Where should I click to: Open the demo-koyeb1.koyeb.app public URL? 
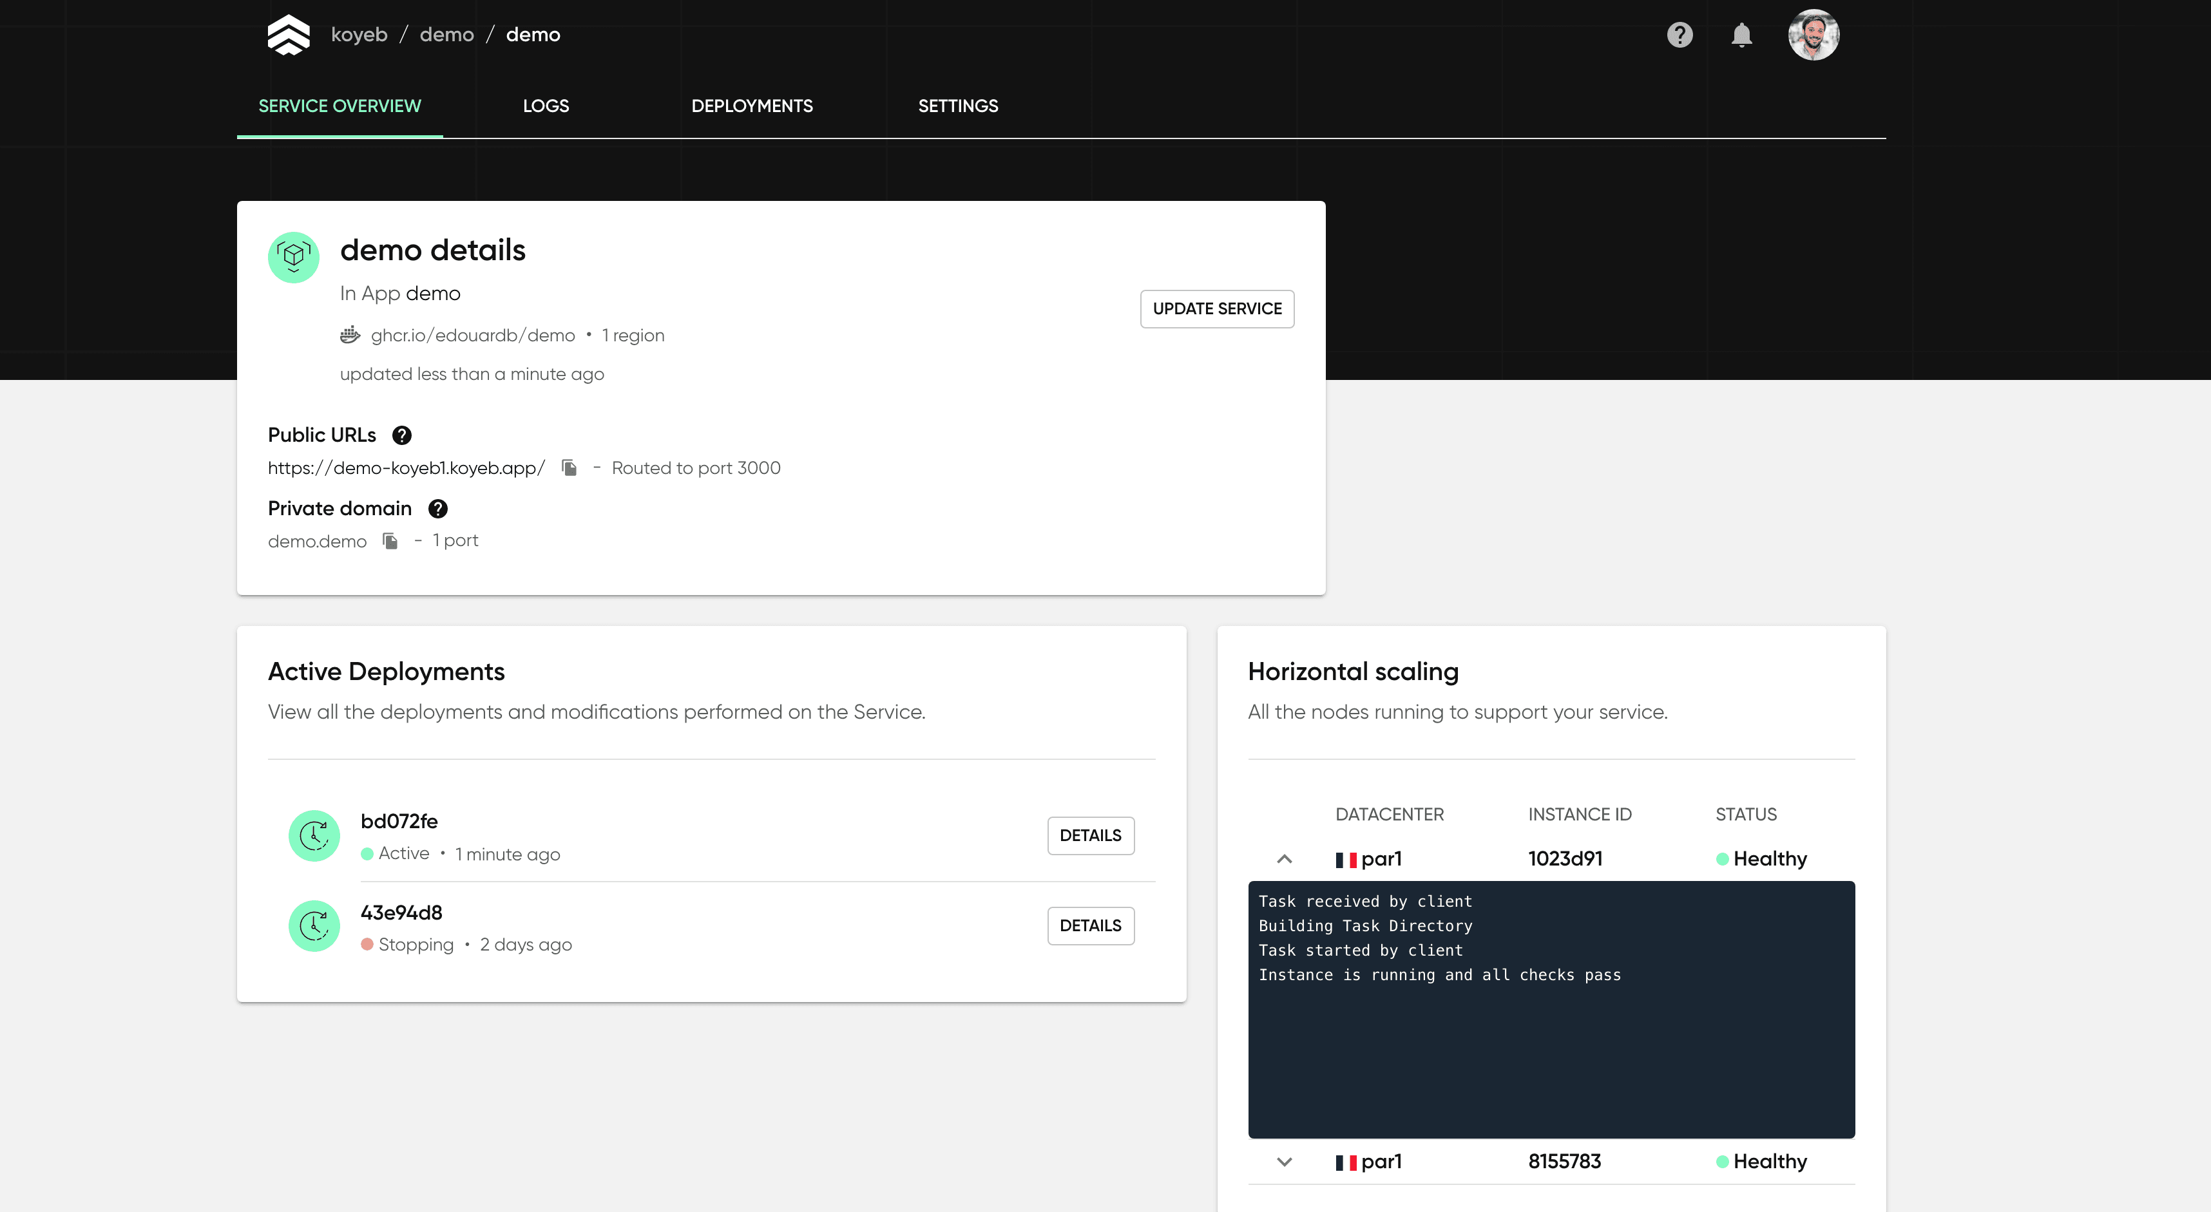point(406,468)
